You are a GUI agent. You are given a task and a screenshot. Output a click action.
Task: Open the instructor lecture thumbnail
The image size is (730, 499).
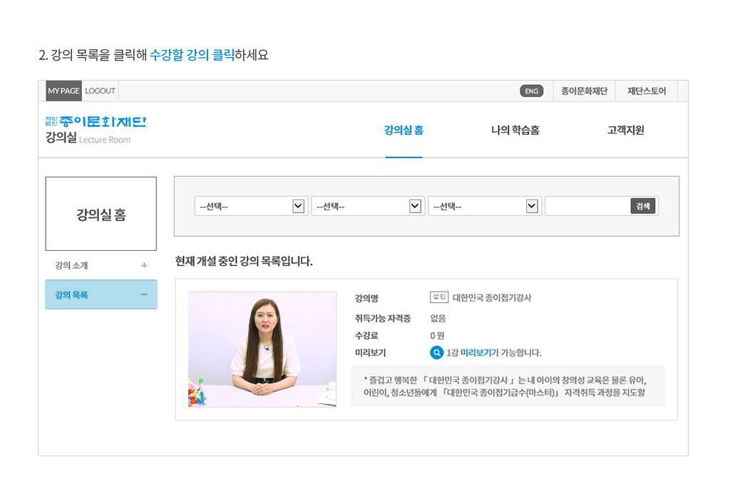[262, 349]
